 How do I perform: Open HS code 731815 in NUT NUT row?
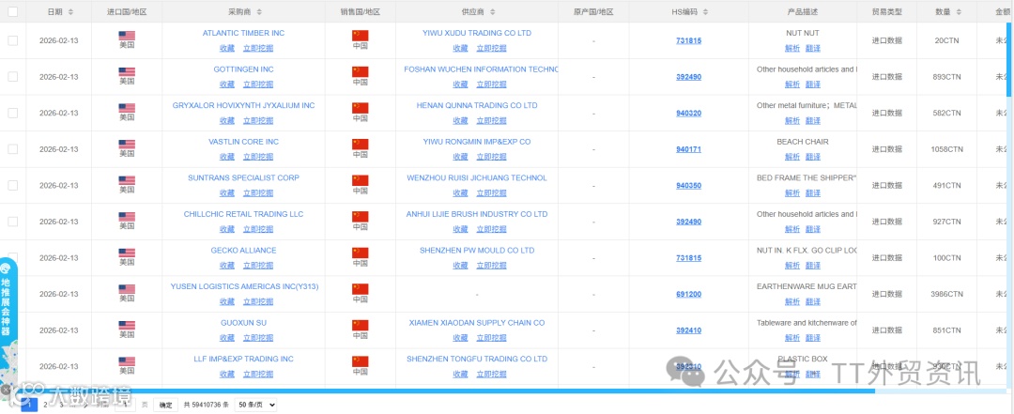[x=689, y=40]
